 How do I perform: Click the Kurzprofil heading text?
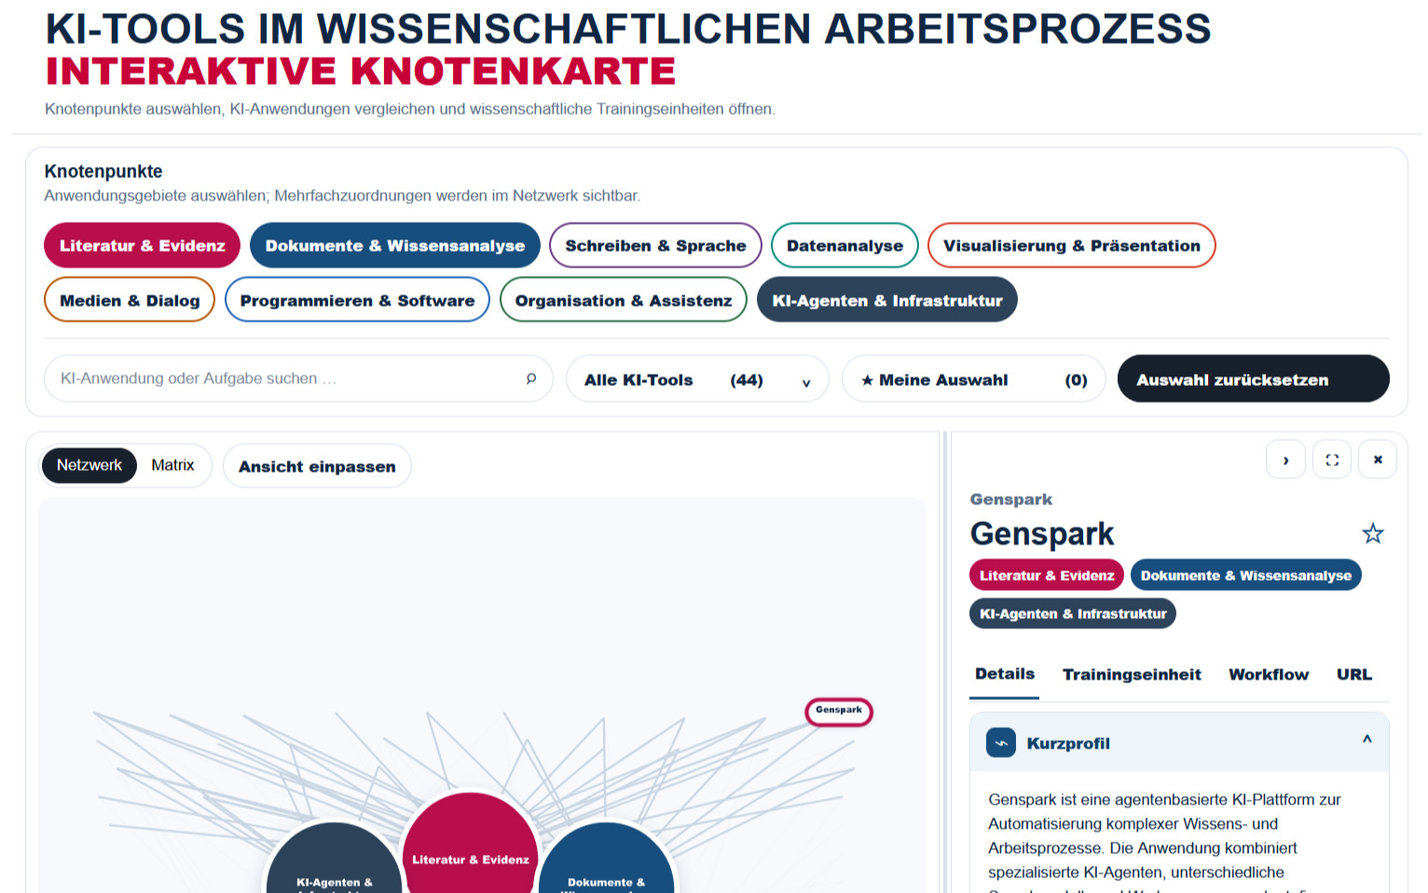(x=1068, y=743)
